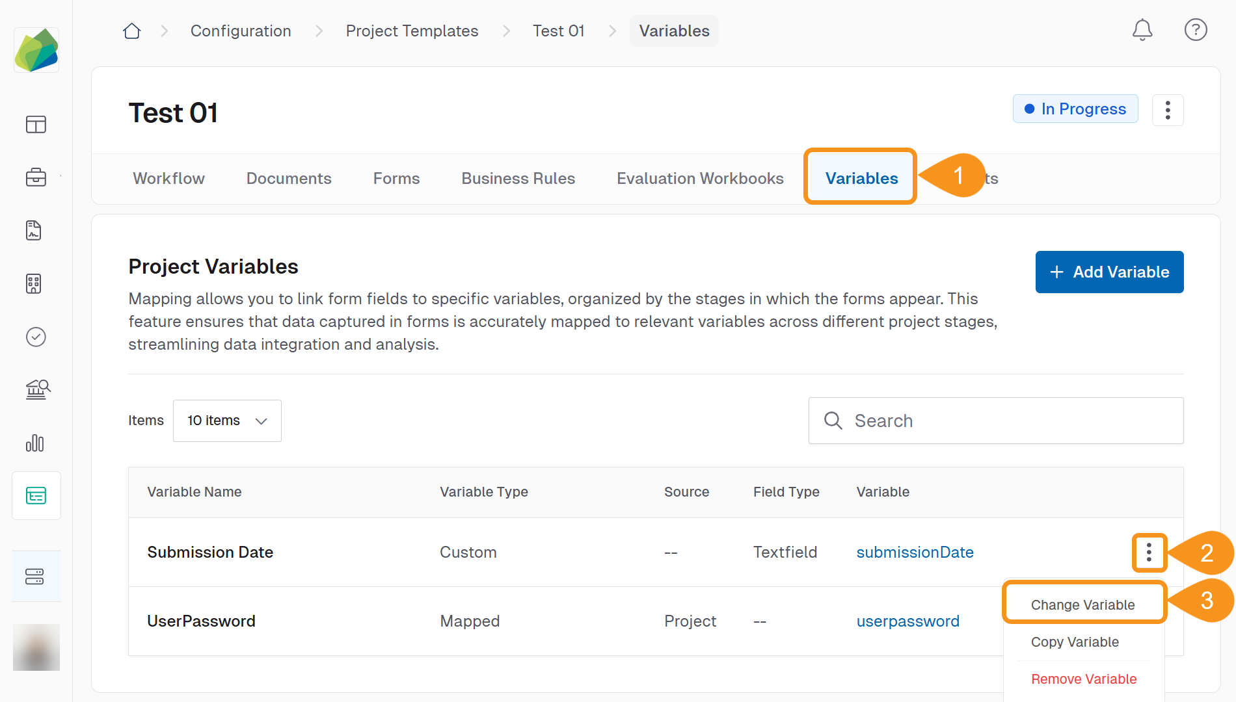1236x702 pixels.
Task: Open the dashboard layout sidebar icon
Action: coord(36,124)
